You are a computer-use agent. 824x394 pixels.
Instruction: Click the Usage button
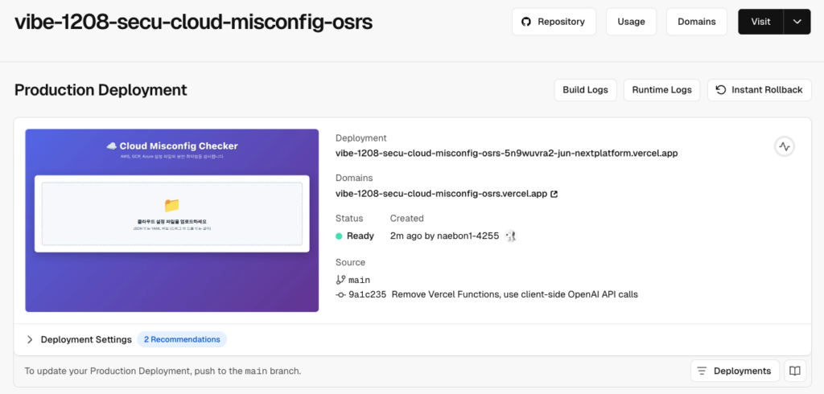[x=631, y=22]
